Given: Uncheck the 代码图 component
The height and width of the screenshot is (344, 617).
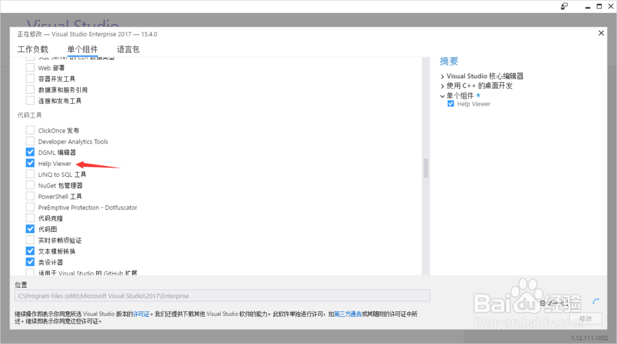Looking at the screenshot, I should (30, 229).
